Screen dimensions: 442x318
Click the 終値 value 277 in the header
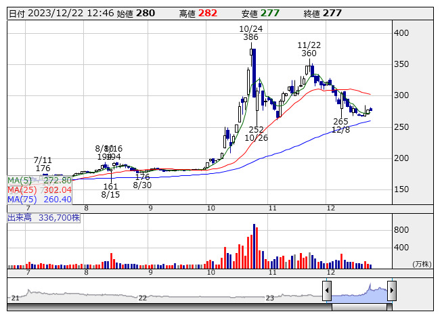tap(332, 13)
